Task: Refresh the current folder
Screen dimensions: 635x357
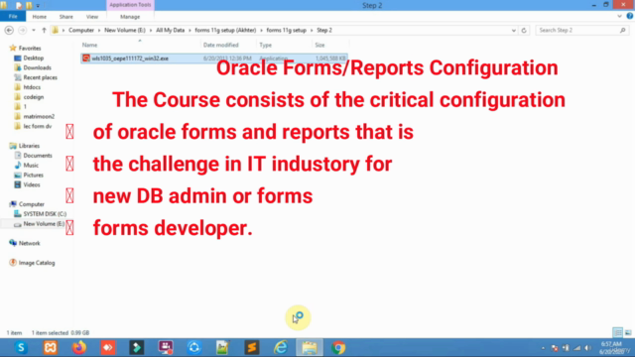Action: (524, 31)
